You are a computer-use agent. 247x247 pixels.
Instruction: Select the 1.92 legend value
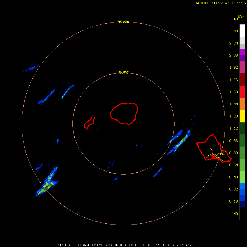234,68
